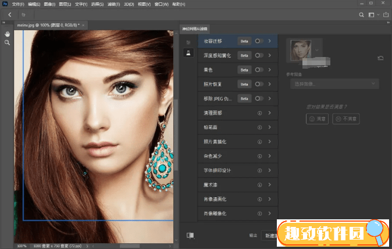Expand the 肖像漫画化 row chevron
This screenshot has width=392, height=249.
270,199
